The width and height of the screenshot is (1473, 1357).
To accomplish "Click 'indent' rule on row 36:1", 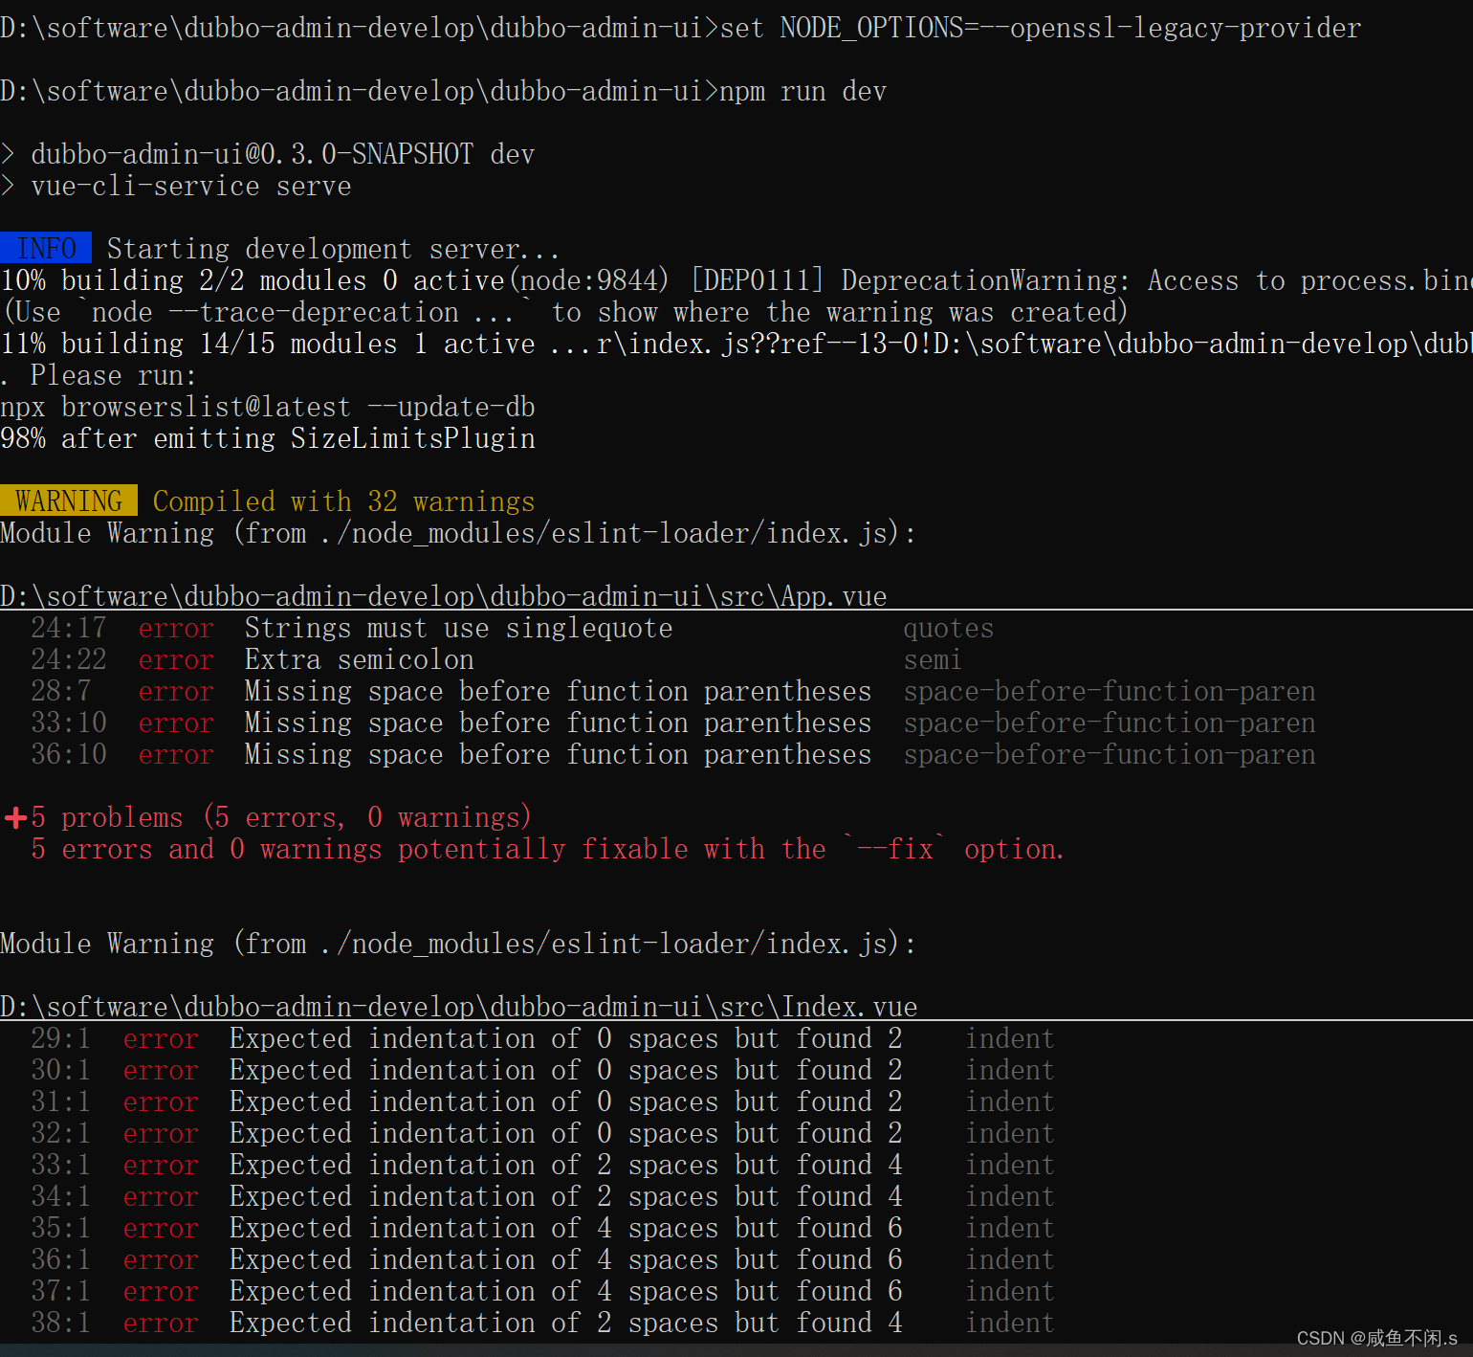I will tap(1010, 1259).
